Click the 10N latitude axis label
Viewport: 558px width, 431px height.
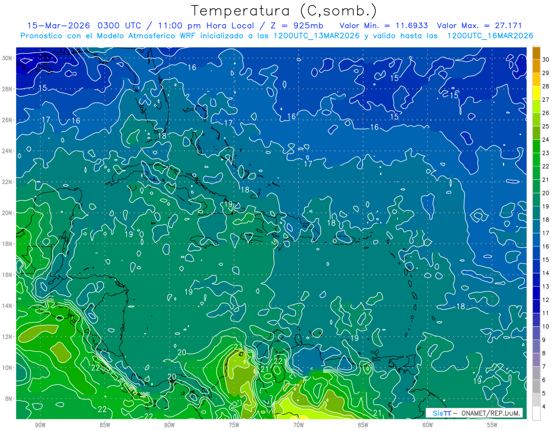click(x=7, y=367)
